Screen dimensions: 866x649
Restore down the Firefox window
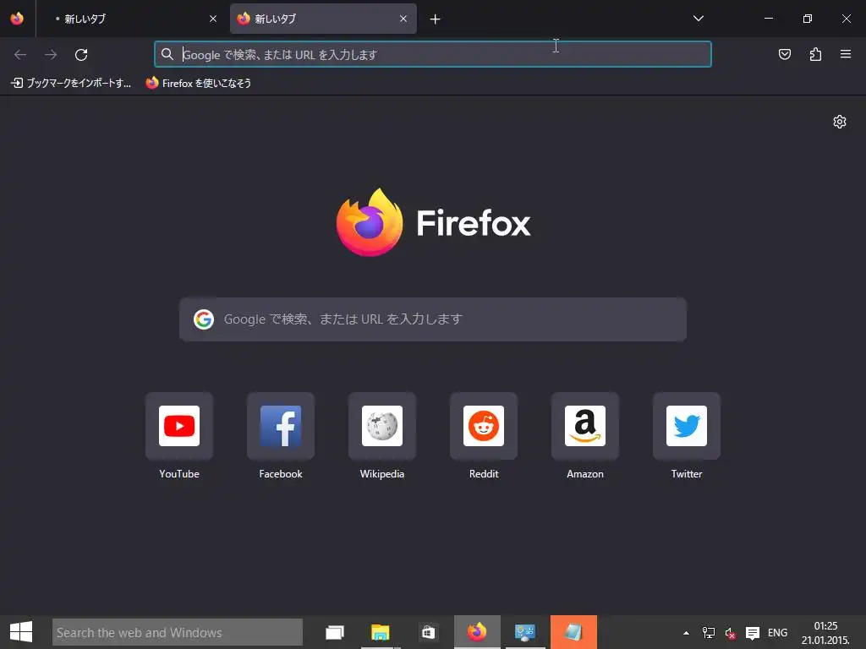click(x=807, y=19)
